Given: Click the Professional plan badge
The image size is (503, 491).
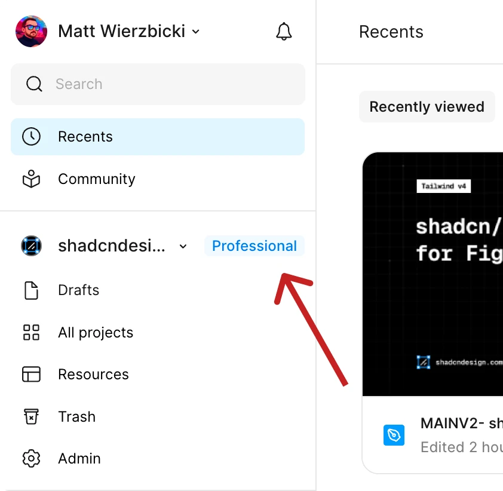Looking at the screenshot, I should (254, 246).
